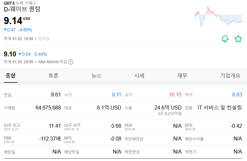
Task: Click the 시가 value 9.11
Action: [116, 95]
